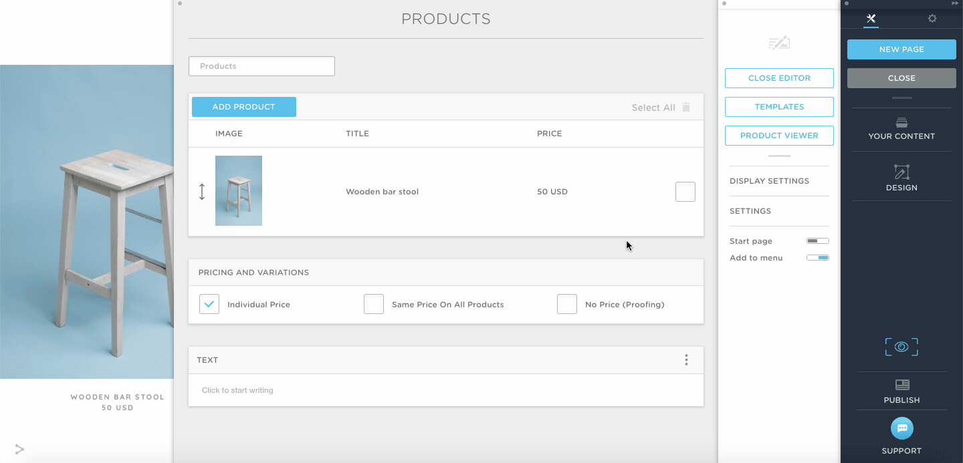Open Text section three-dot menu
The width and height of the screenshot is (963, 463).
coord(686,360)
